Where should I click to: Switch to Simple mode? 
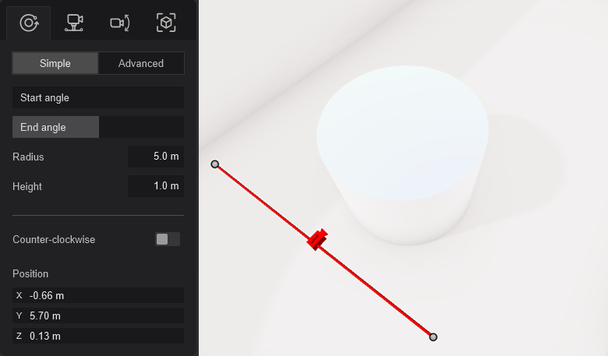point(55,63)
